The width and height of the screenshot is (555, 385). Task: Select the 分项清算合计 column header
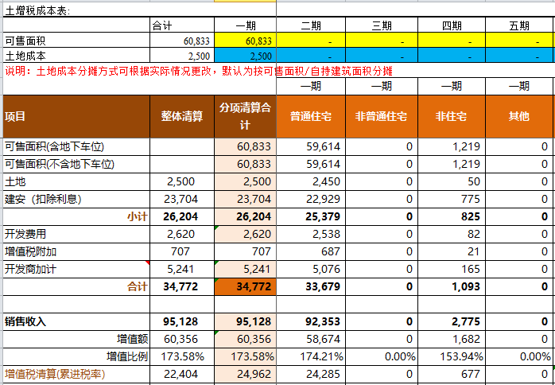[245, 116]
